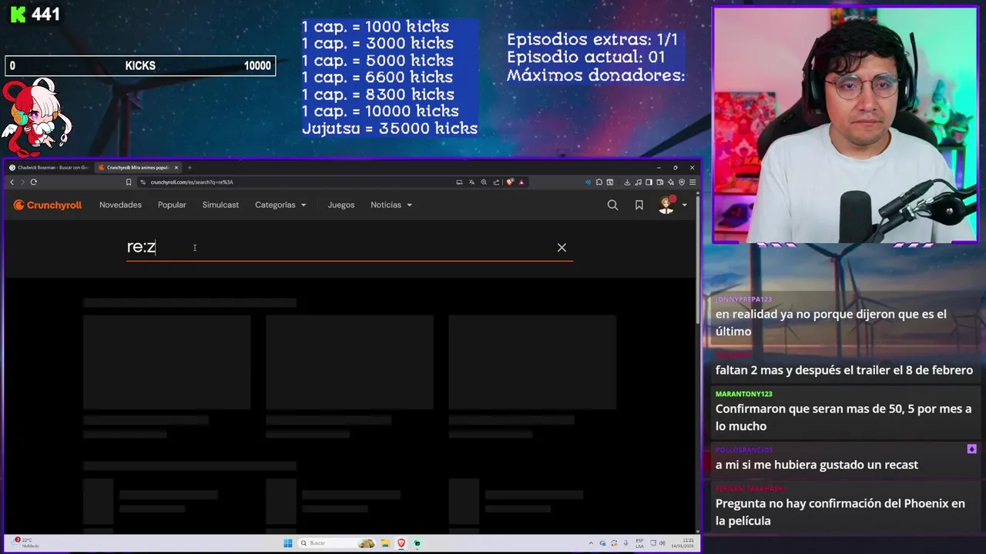Image resolution: width=986 pixels, height=554 pixels.
Task: Open the Crunchyroll profile avatar menu
Action: coord(666,205)
